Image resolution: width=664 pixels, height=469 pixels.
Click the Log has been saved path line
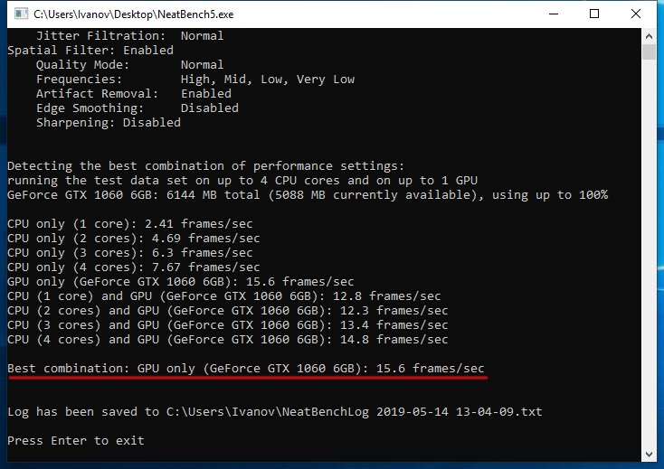(x=275, y=412)
